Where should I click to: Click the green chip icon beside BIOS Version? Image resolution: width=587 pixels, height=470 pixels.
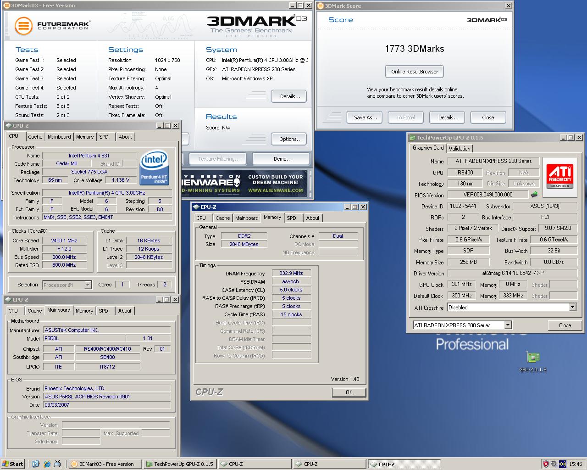tap(535, 194)
